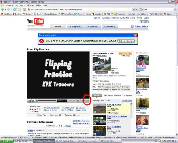Mute the video using speaker icon
This screenshot has height=143, width=178.
(78, 101)
